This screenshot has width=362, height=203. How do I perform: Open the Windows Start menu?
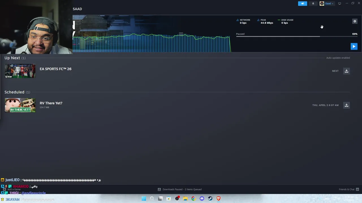click(144, 198)
